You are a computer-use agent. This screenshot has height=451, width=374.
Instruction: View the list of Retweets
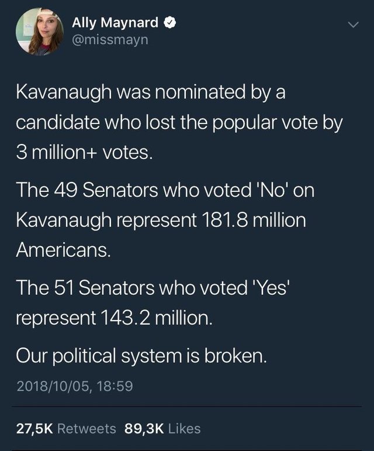pyautogui.click(x=87, y=429)
